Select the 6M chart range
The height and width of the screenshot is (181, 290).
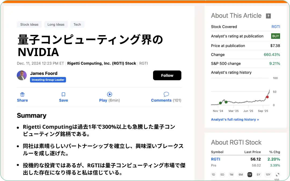[241, 175]
